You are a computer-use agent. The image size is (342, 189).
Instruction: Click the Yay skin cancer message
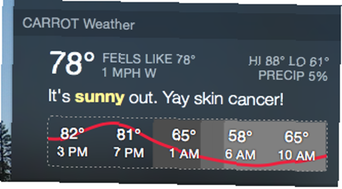click(x=223, y=98)
